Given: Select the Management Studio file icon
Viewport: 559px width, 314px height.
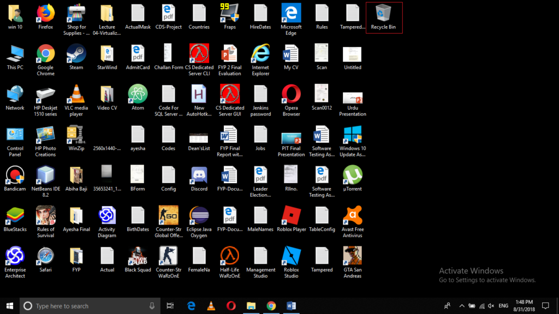Looking at the screenshot, I should pos(260,263).
